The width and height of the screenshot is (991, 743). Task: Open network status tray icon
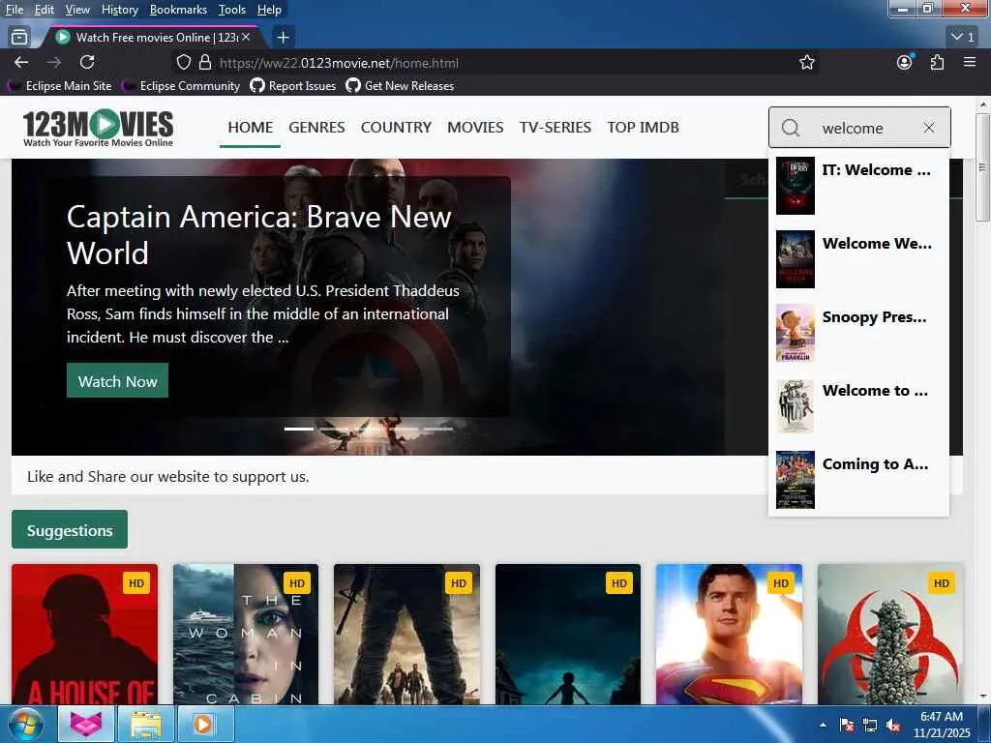coord(870,726)
